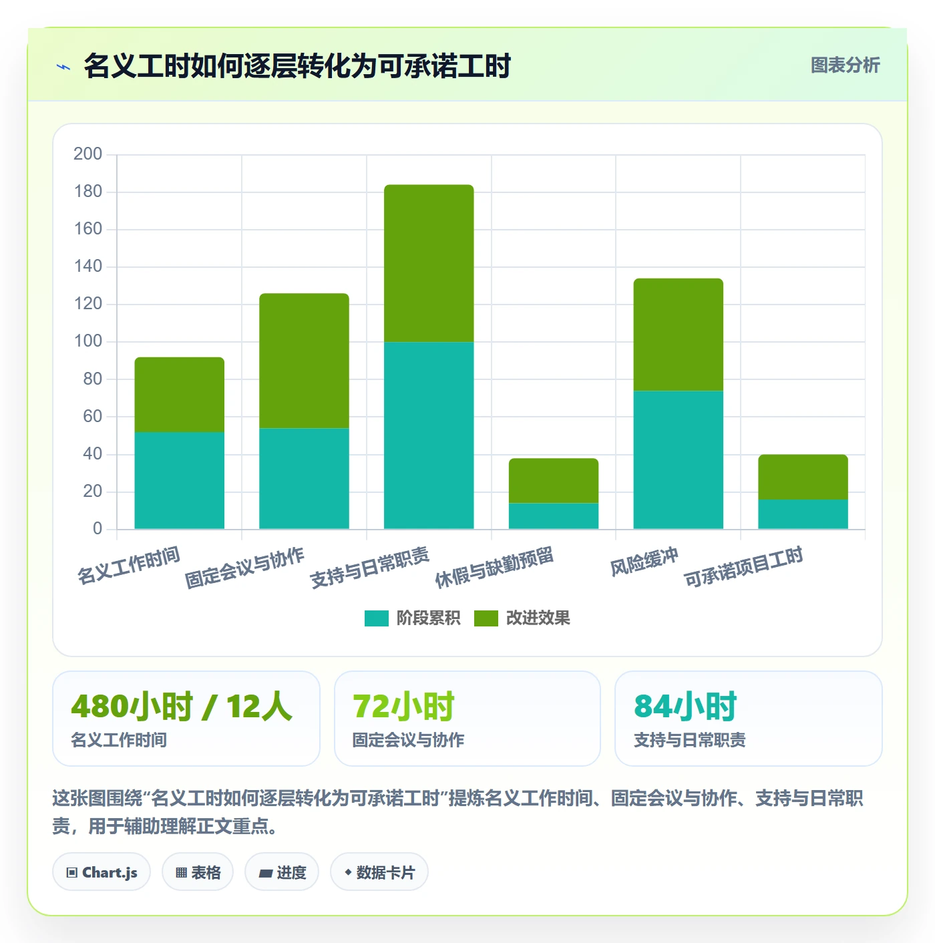Click the 休假与缺勤预留 x-axis label
The width and height of the screenshot is (935, 943).
click(x=494, y=568)
